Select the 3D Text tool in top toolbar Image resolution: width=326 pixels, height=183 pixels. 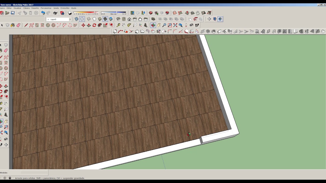pyautogui.click(x=146, y=25)
